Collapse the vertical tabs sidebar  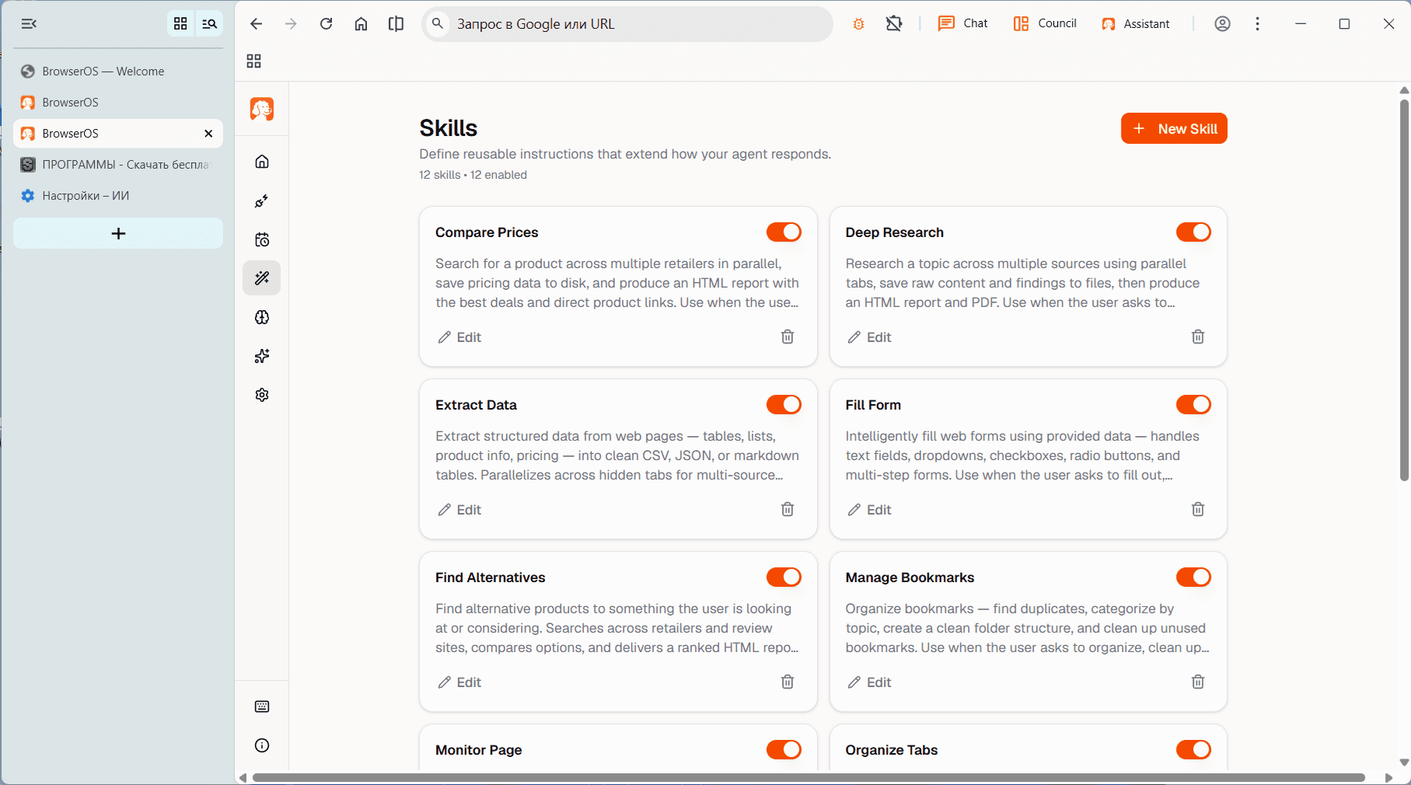29,24
